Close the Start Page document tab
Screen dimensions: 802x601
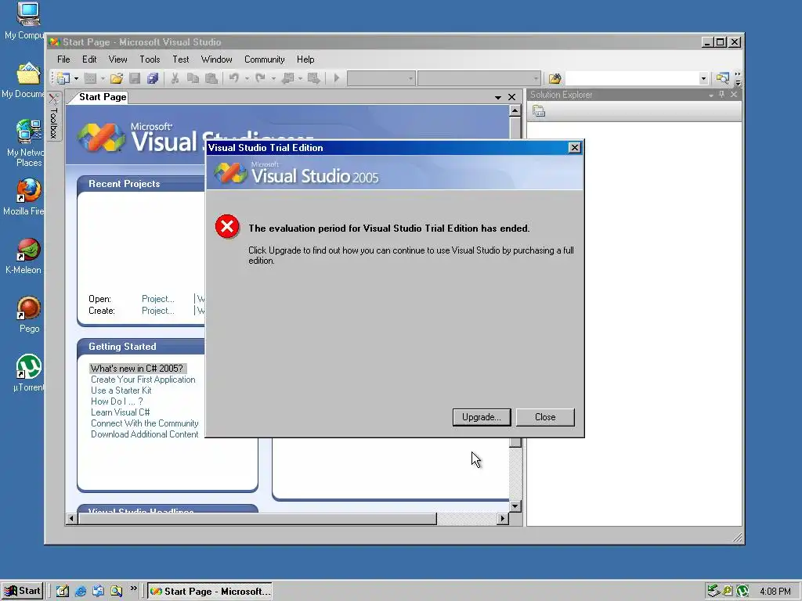click(x=511, y=97)
